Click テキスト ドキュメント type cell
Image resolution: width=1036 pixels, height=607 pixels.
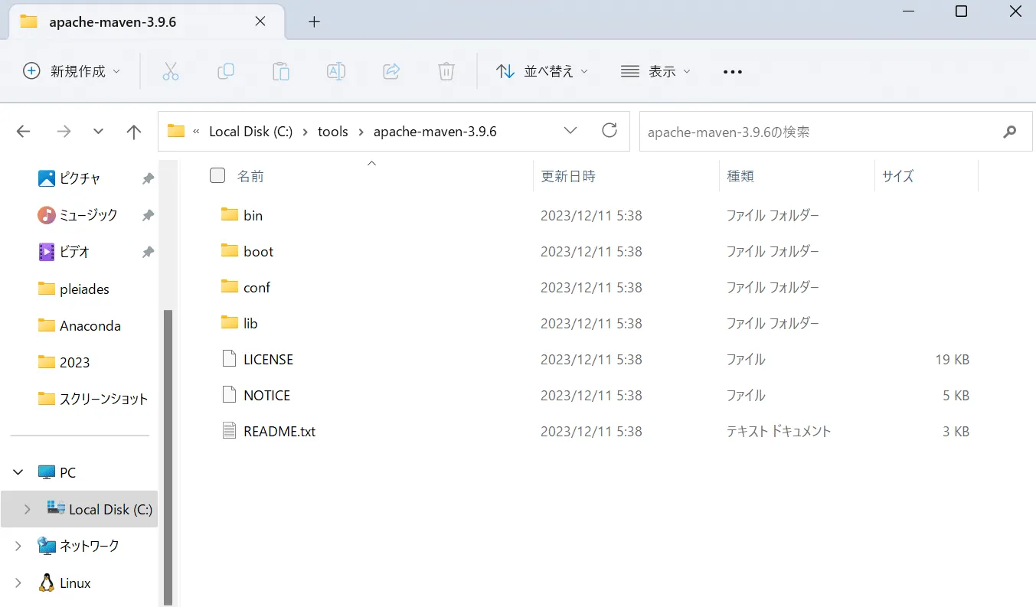[x=779, y=432]
